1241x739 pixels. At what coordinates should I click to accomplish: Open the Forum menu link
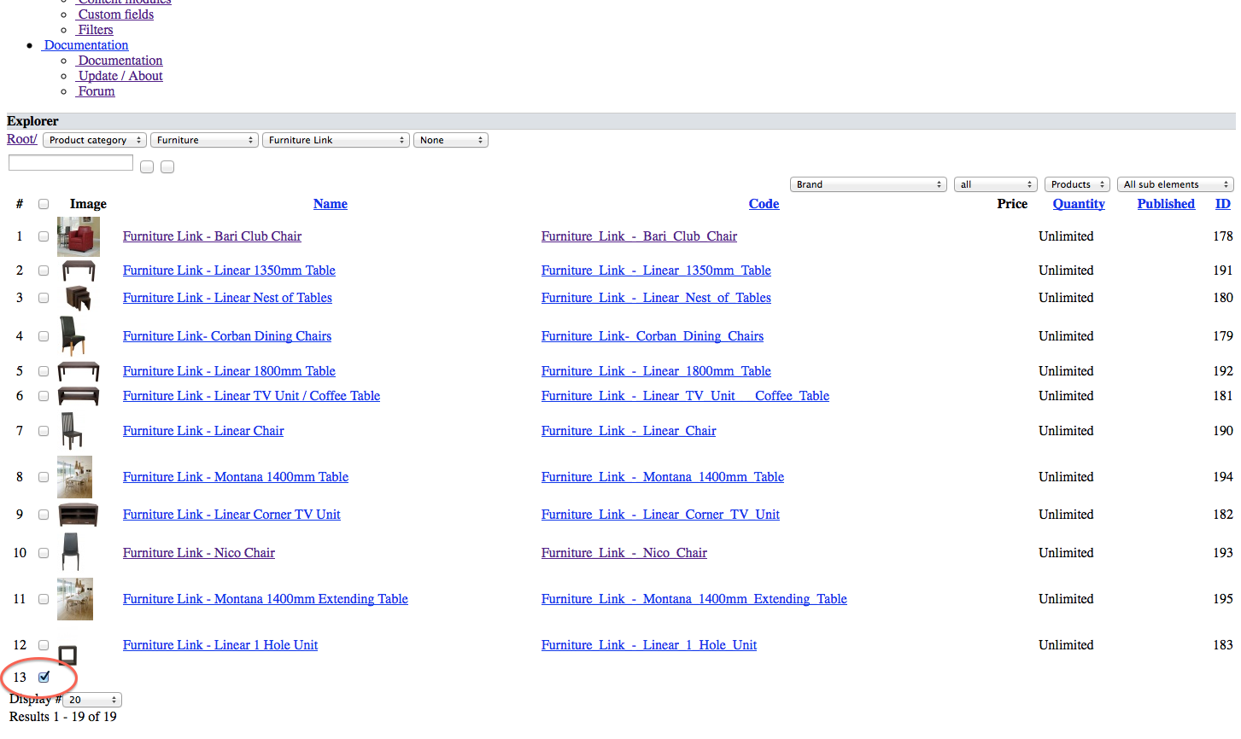pos(96,91)
